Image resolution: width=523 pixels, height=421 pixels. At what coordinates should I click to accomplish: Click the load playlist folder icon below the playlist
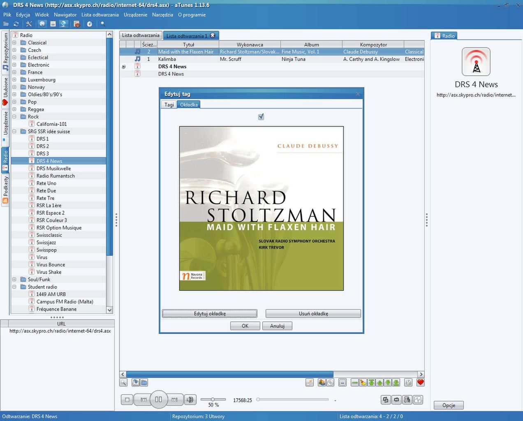pos(144,383)
